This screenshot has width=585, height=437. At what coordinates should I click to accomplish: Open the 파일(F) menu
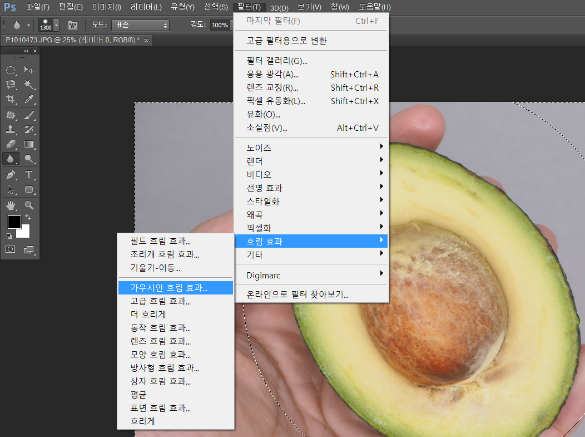pos(38,7)
